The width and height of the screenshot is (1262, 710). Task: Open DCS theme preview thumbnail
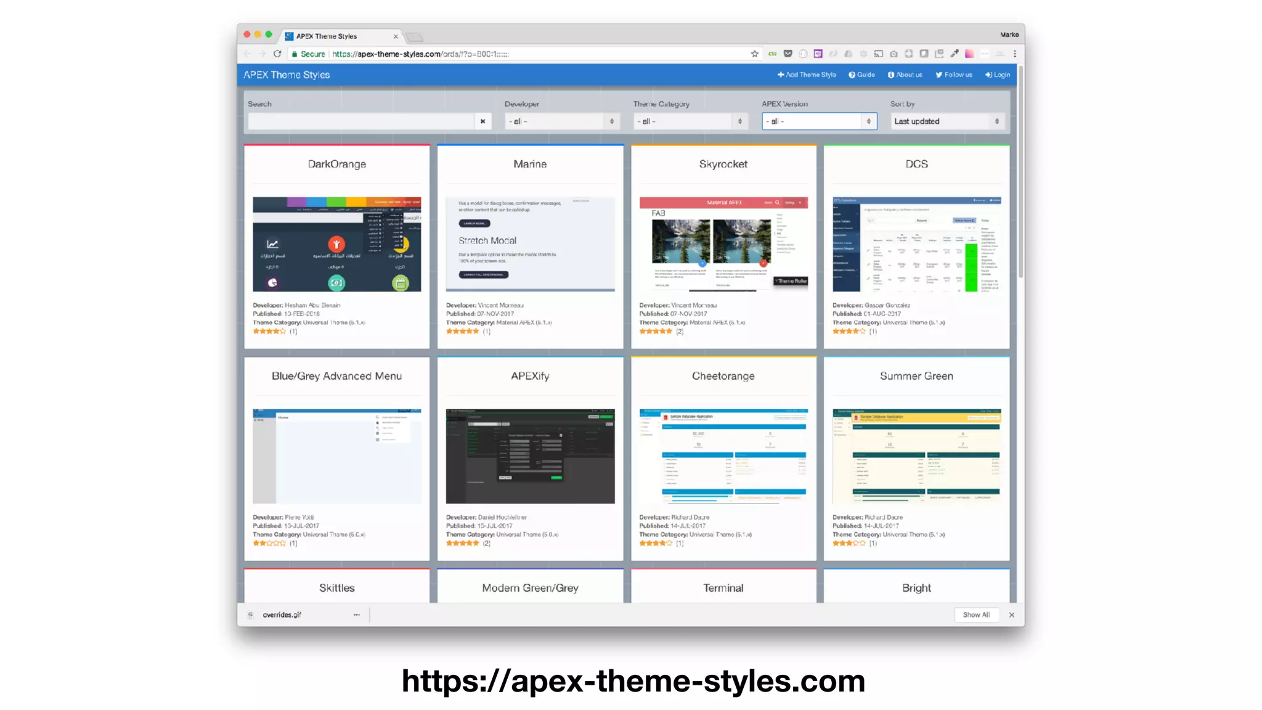tap(917, 245)
